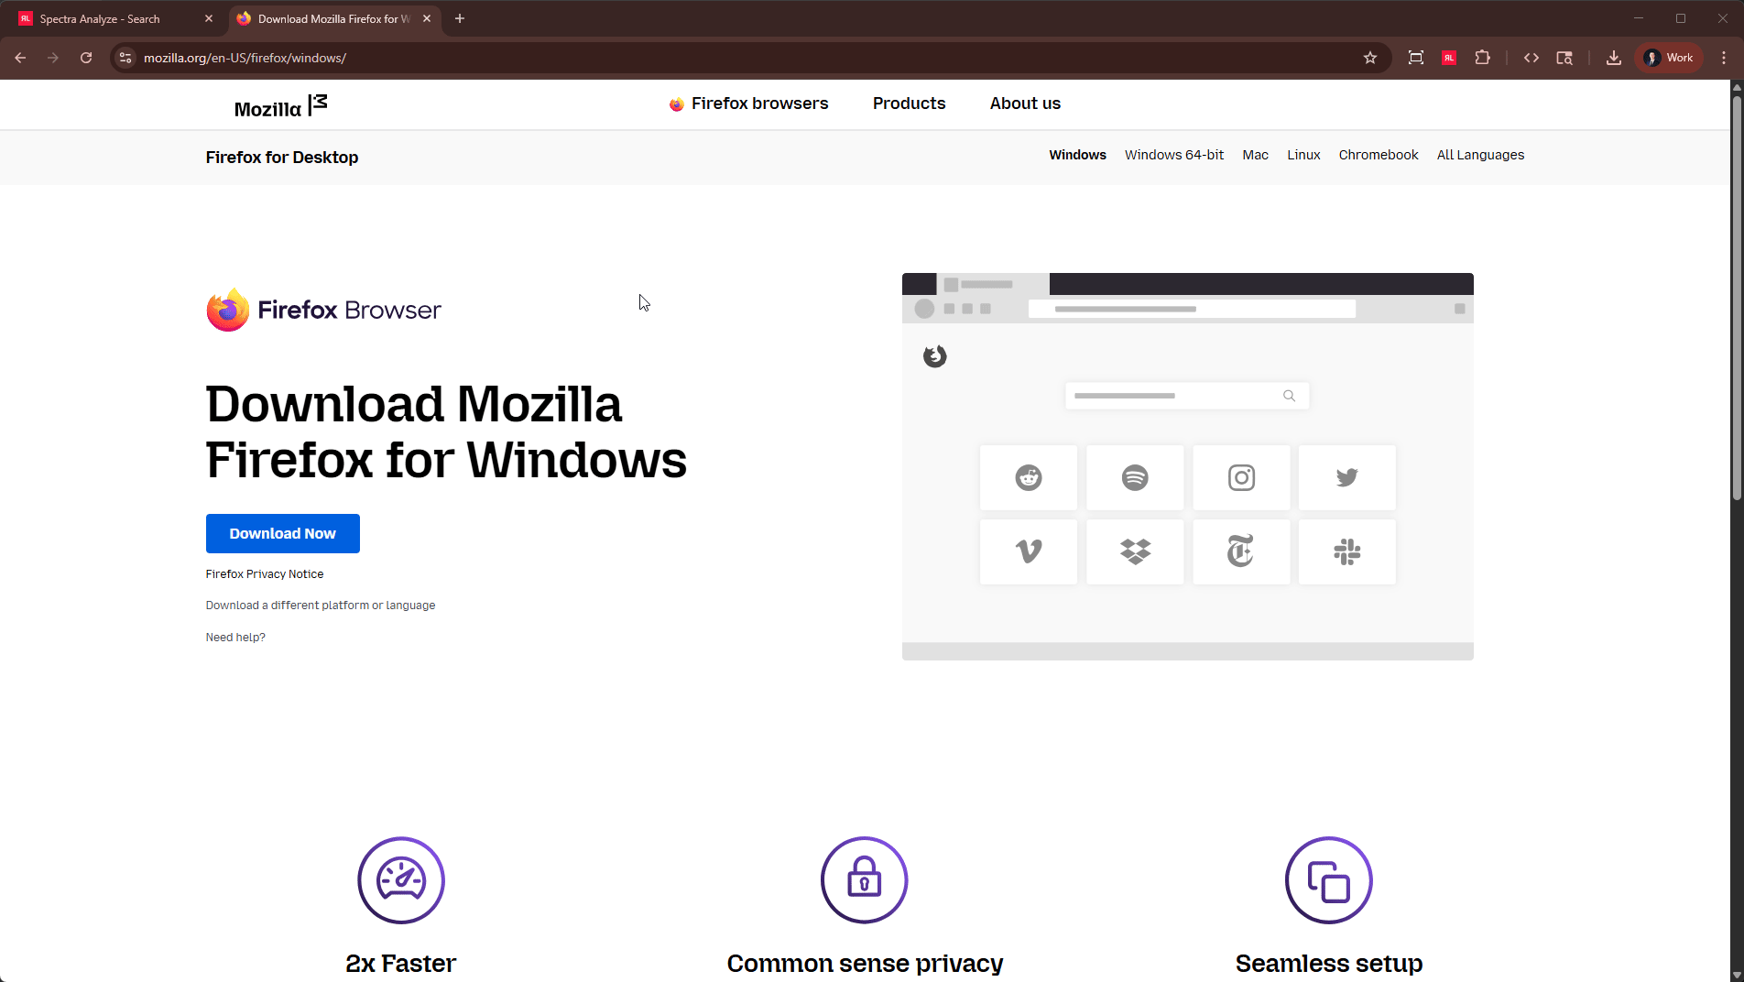Open the About us menu
The height and width of the screenshot is (982, 1744).
click(1025, 104)
